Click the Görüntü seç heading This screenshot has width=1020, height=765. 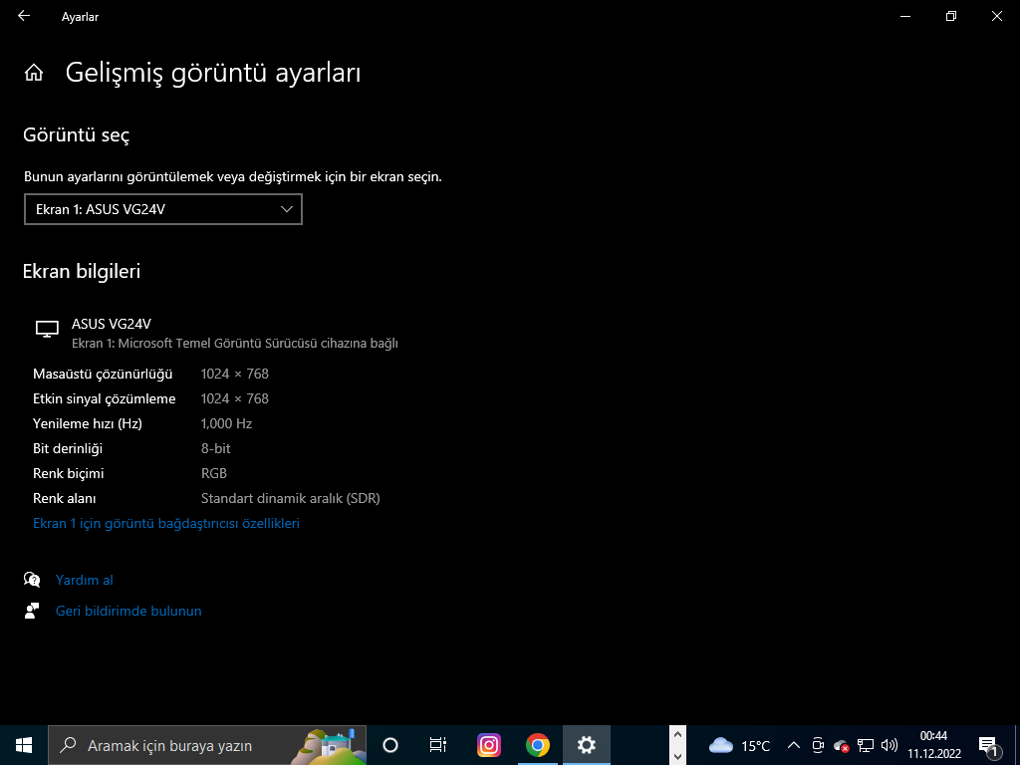click(x=76, y=134)
